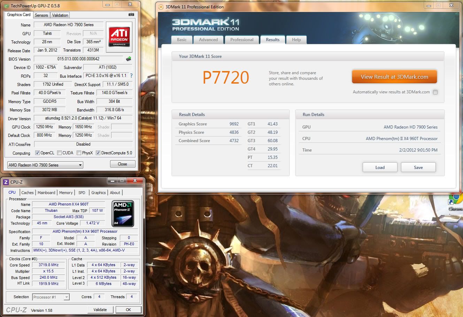Click the Texture Fillrate 140.0 GTexel/s value
The height and width of the screenshot is (317, 463).
coord(114,93)
